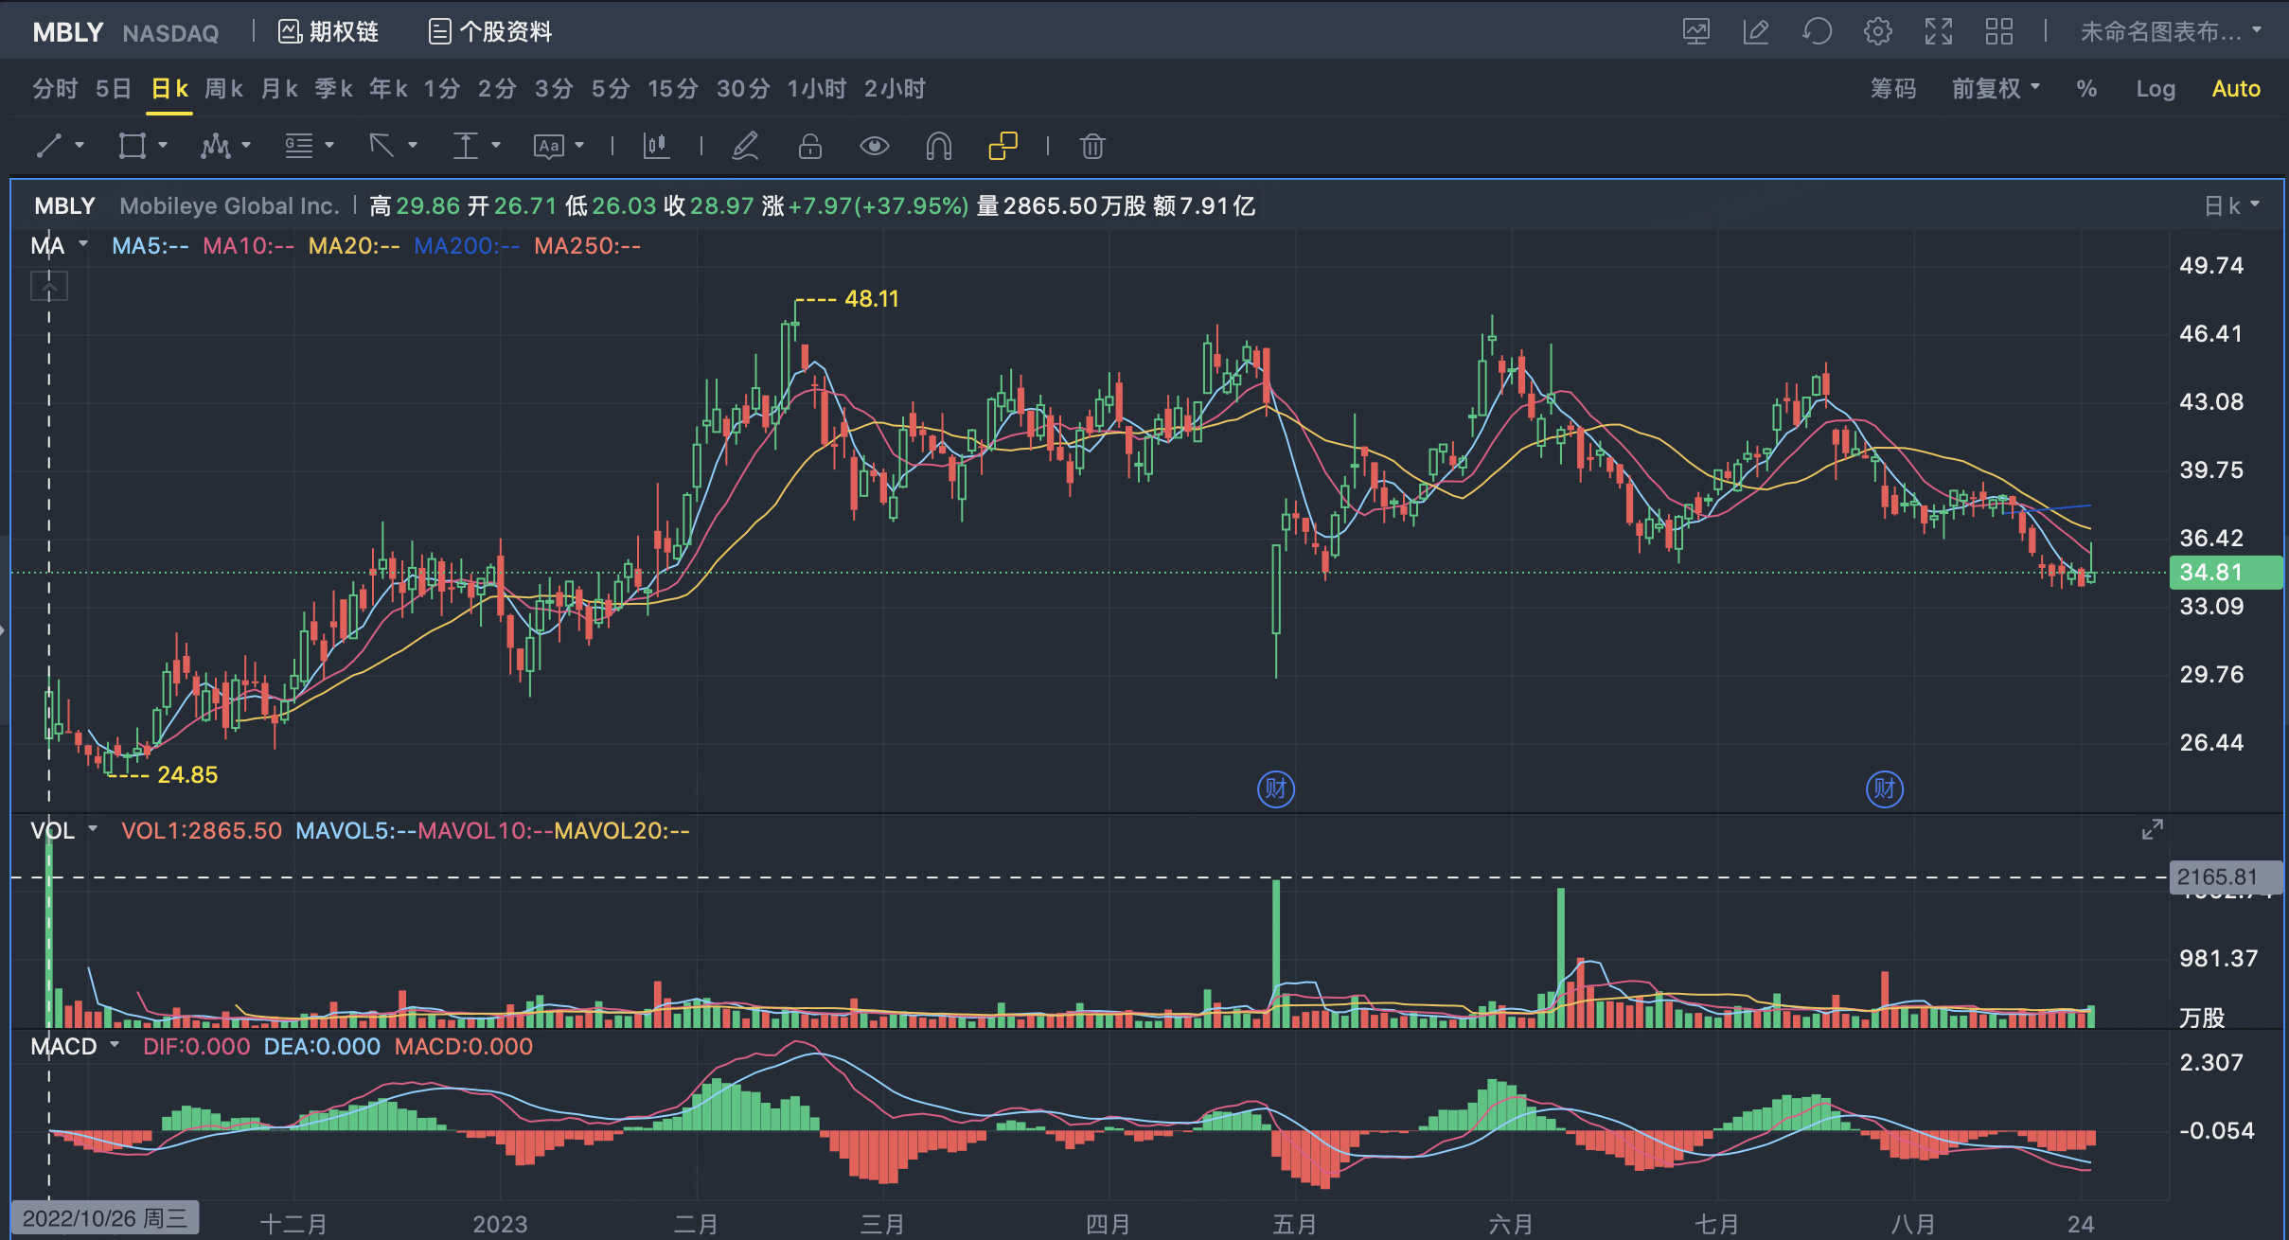Select the text annotation tool
The height and width of the screenshot is (1240, 2289).
(x=548, y=146)
